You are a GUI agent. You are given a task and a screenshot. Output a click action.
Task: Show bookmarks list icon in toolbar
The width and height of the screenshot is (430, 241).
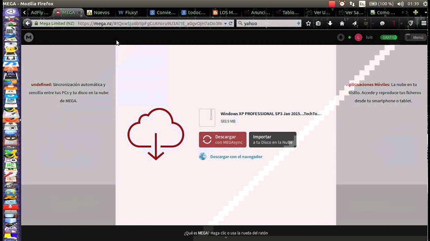[x=318, y=23]
